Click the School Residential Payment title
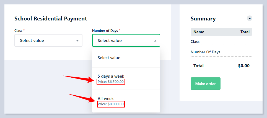Image resolution: width=267 pixels, height=118 pixels. [x=51, y=19]
